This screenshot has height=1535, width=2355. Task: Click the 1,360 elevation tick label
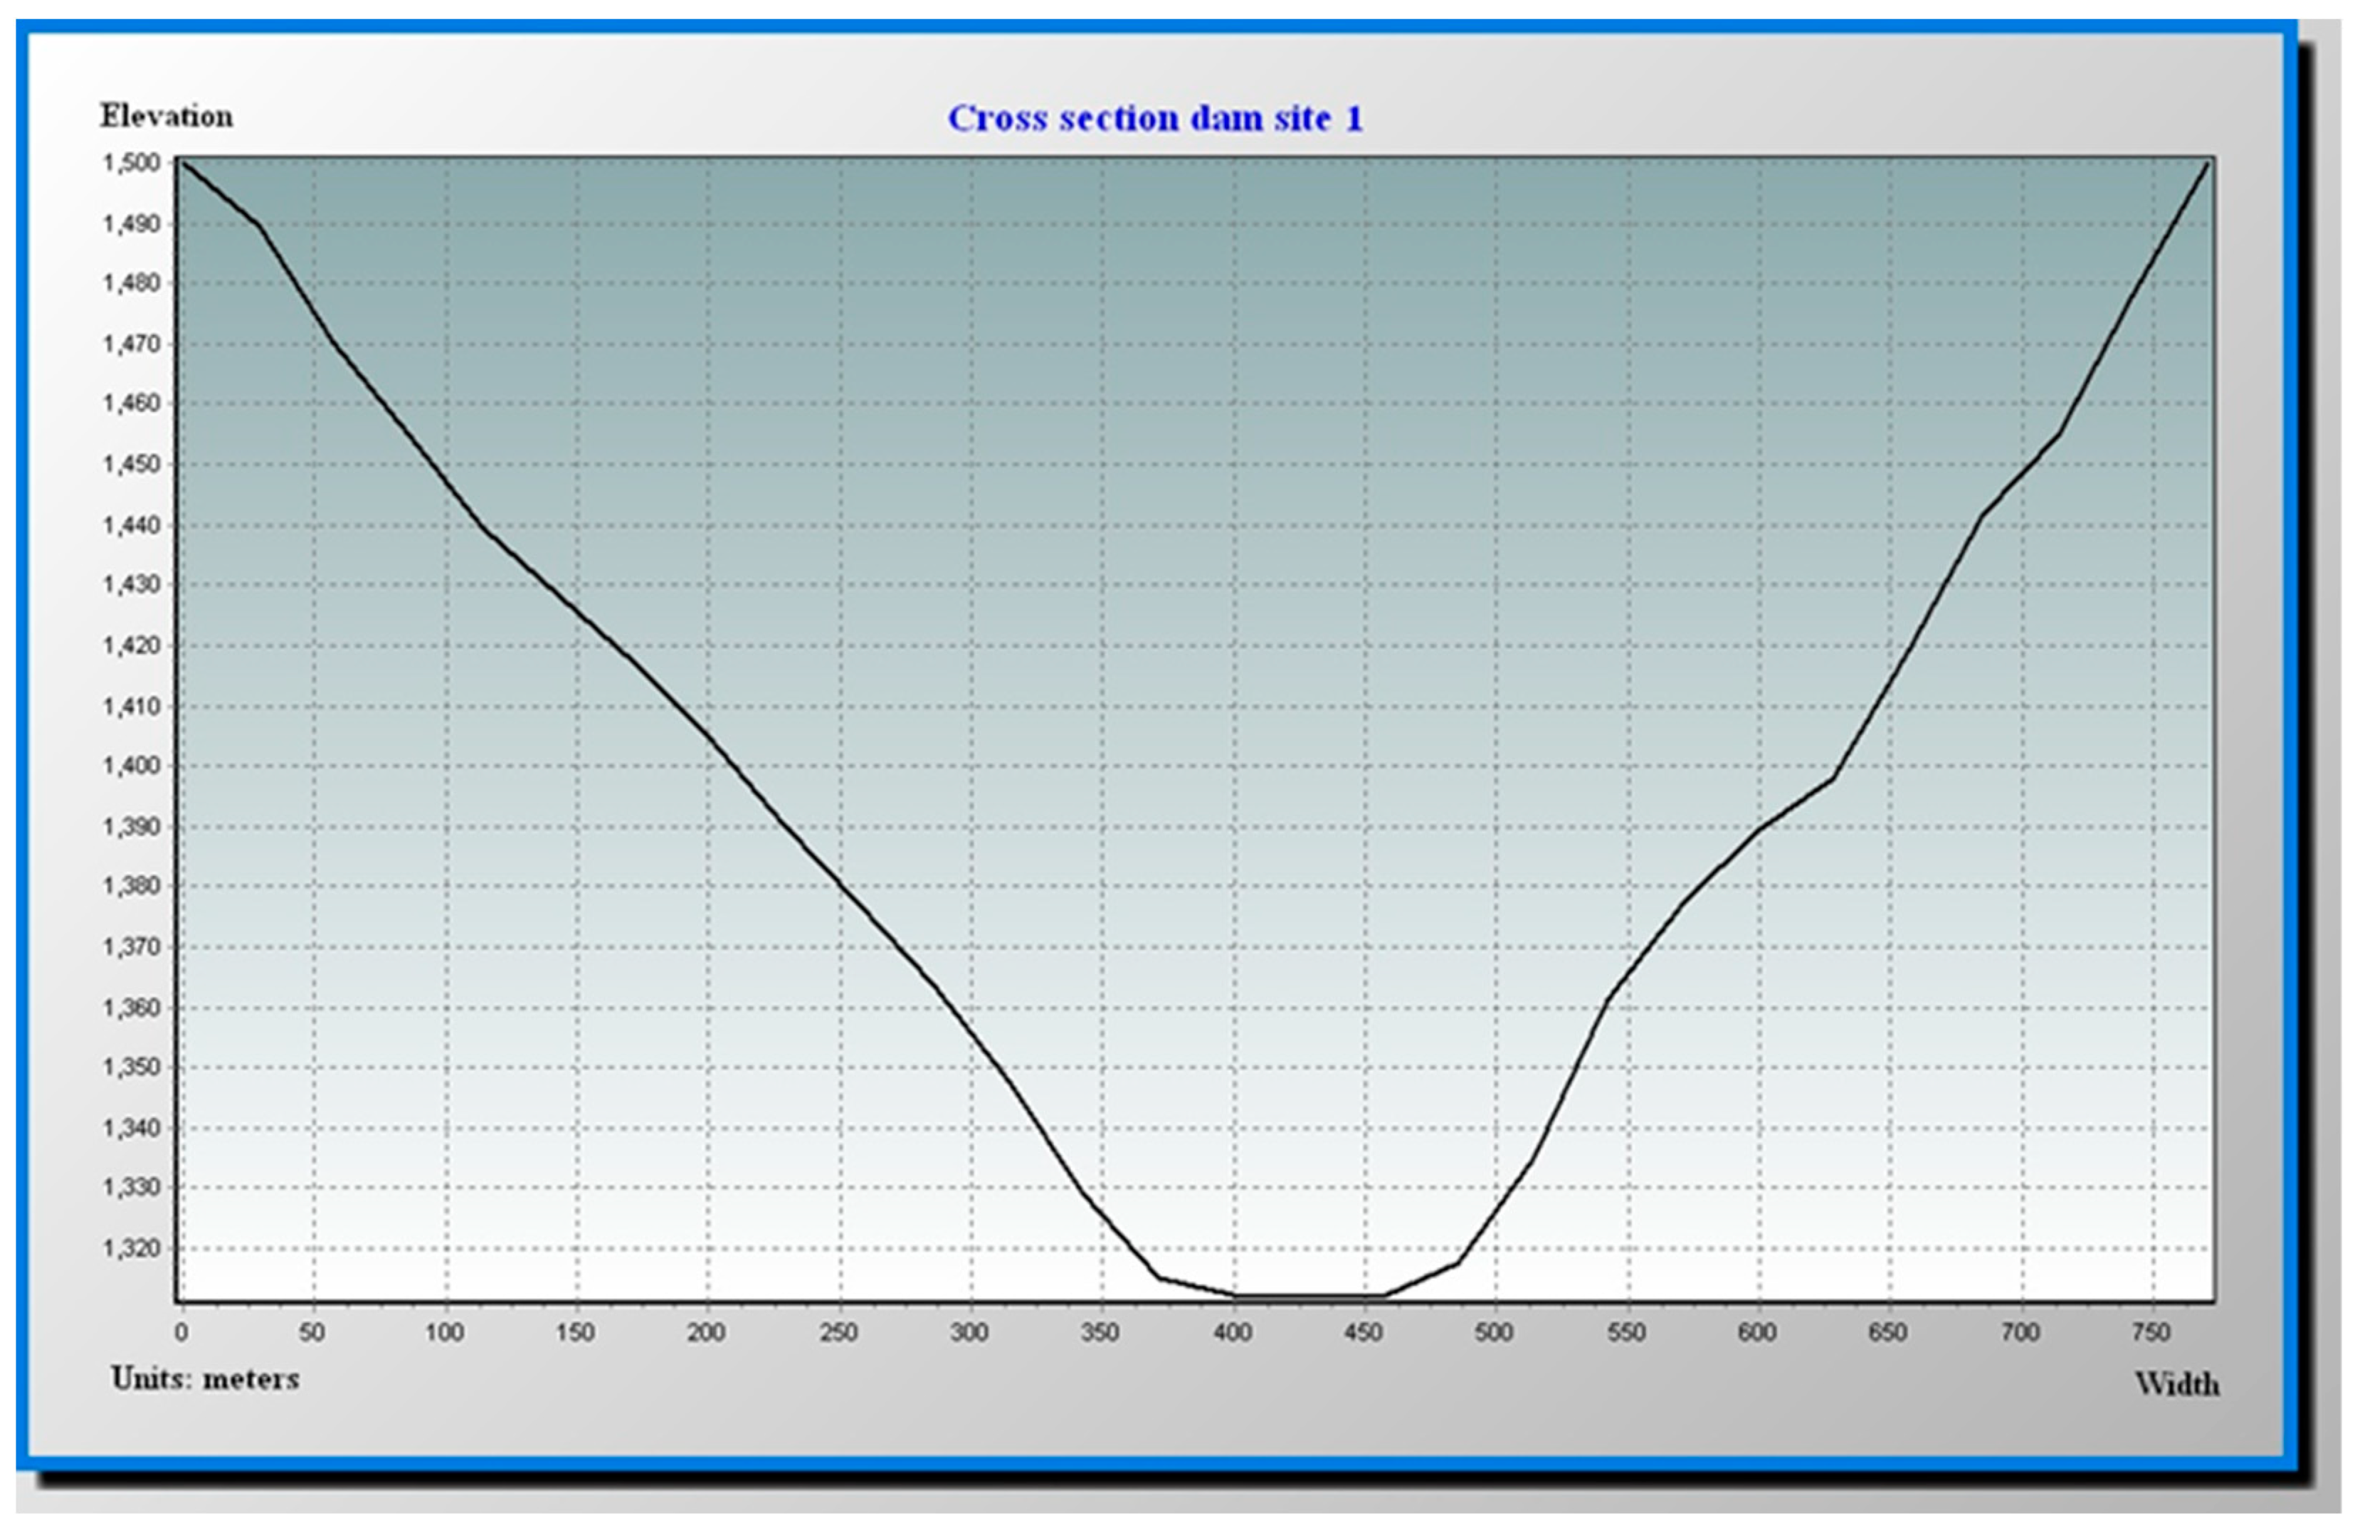pos(131,1008)
